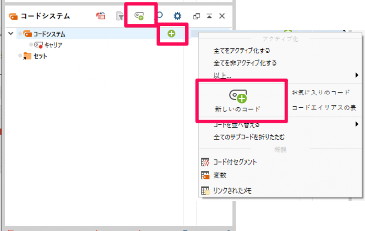Expand the コードを並べ替える submenu arrow
The height and width of the screenshot is (231, 365).
click(x=356, y=124)
